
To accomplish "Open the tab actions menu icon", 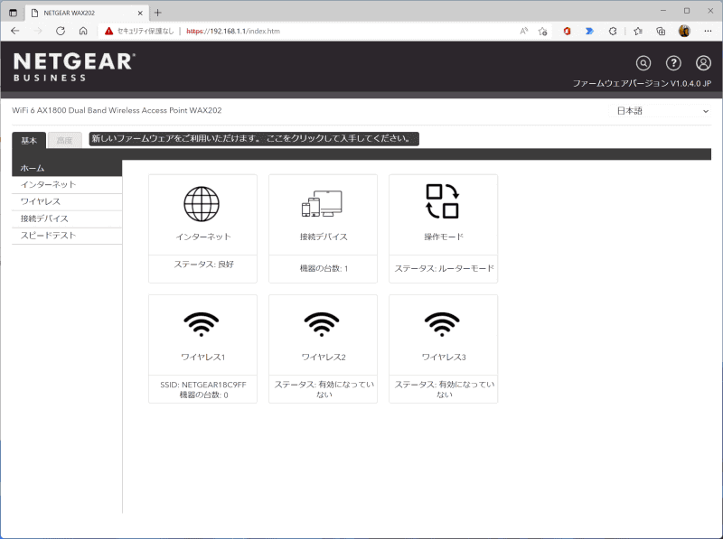I will (13, 13).
